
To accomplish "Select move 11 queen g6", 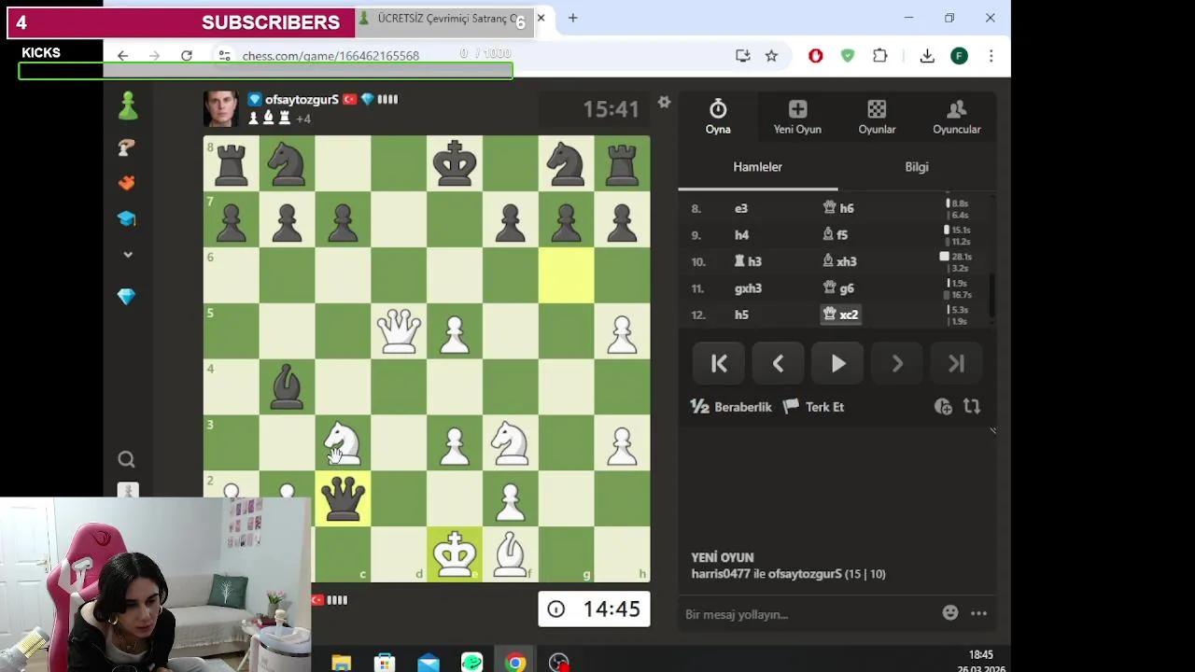I will coord(838,288).
